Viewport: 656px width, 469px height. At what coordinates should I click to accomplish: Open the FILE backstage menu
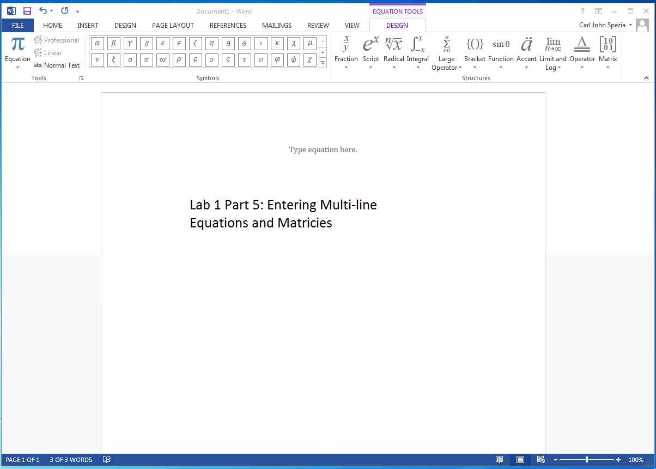tap(17, 25)
